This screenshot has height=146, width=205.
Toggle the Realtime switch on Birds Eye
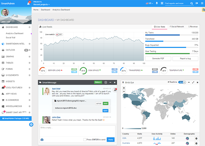tap(182, 83)
